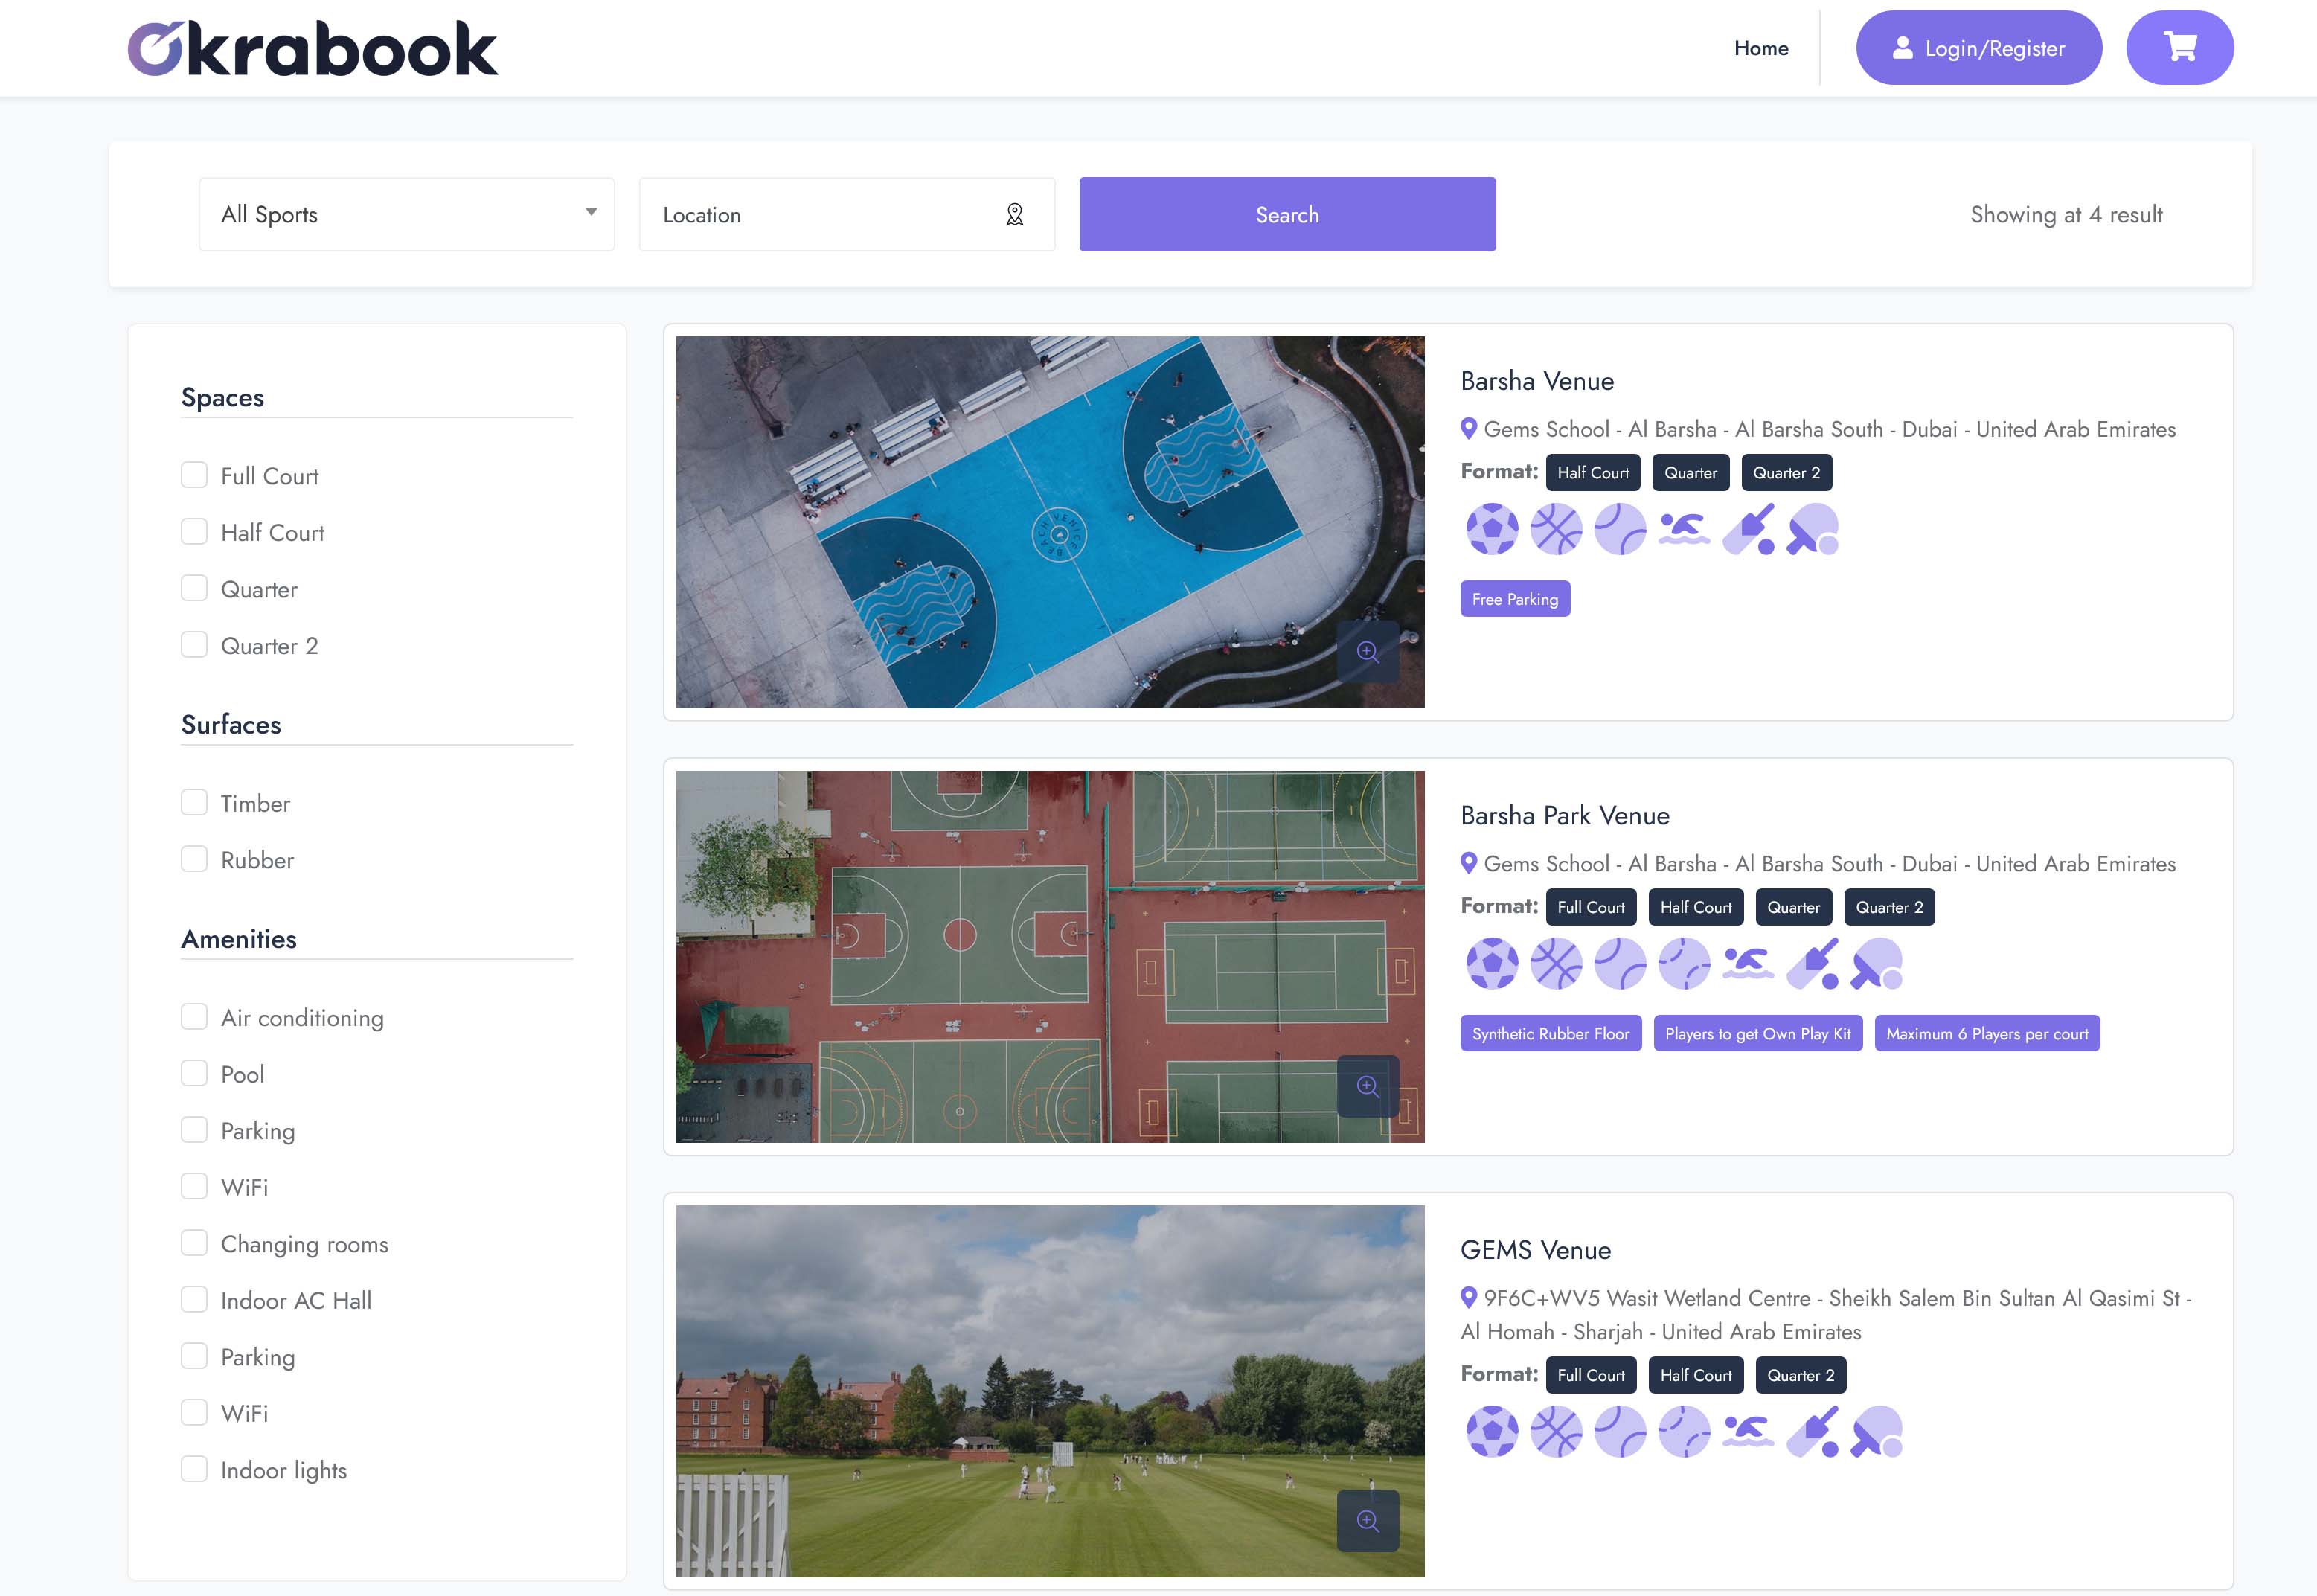Go to the Home menu item
This screenshot has width=2317, height=1596.
click(x=1761, y=48)
